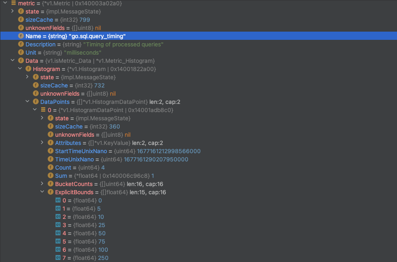Viewport: 397px width, 262px height.
Task: Click the element icon beside index 7
Action: coord(58,258)
